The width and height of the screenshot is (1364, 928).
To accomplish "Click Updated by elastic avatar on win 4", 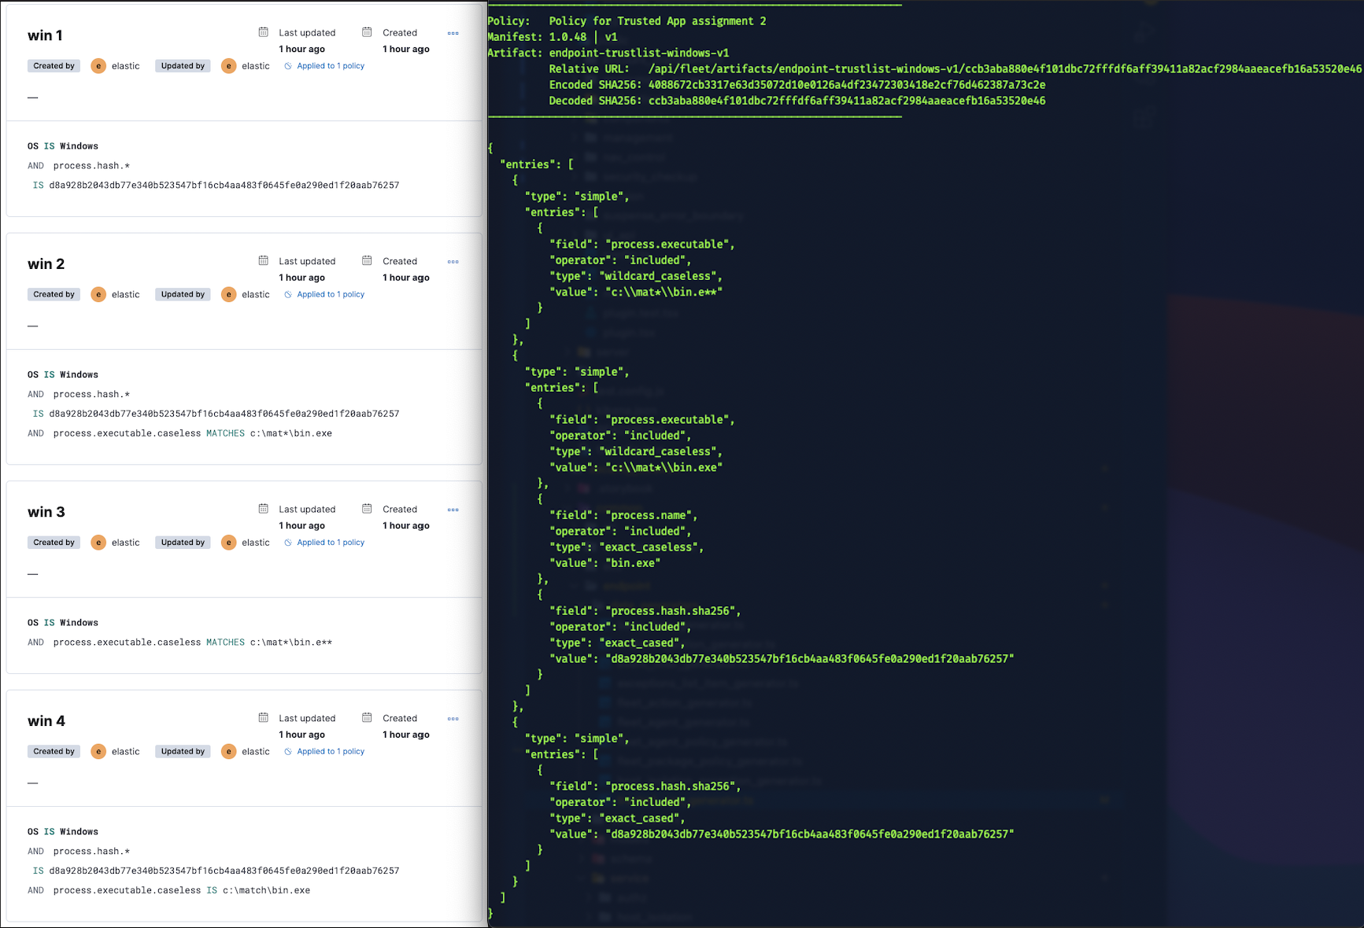I will point(229,751).
